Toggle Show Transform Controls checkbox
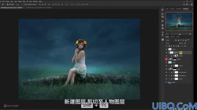197x110 pixels. point(23,4)
